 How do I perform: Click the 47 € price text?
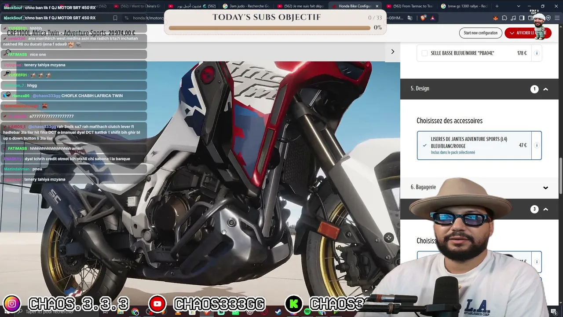523,145
